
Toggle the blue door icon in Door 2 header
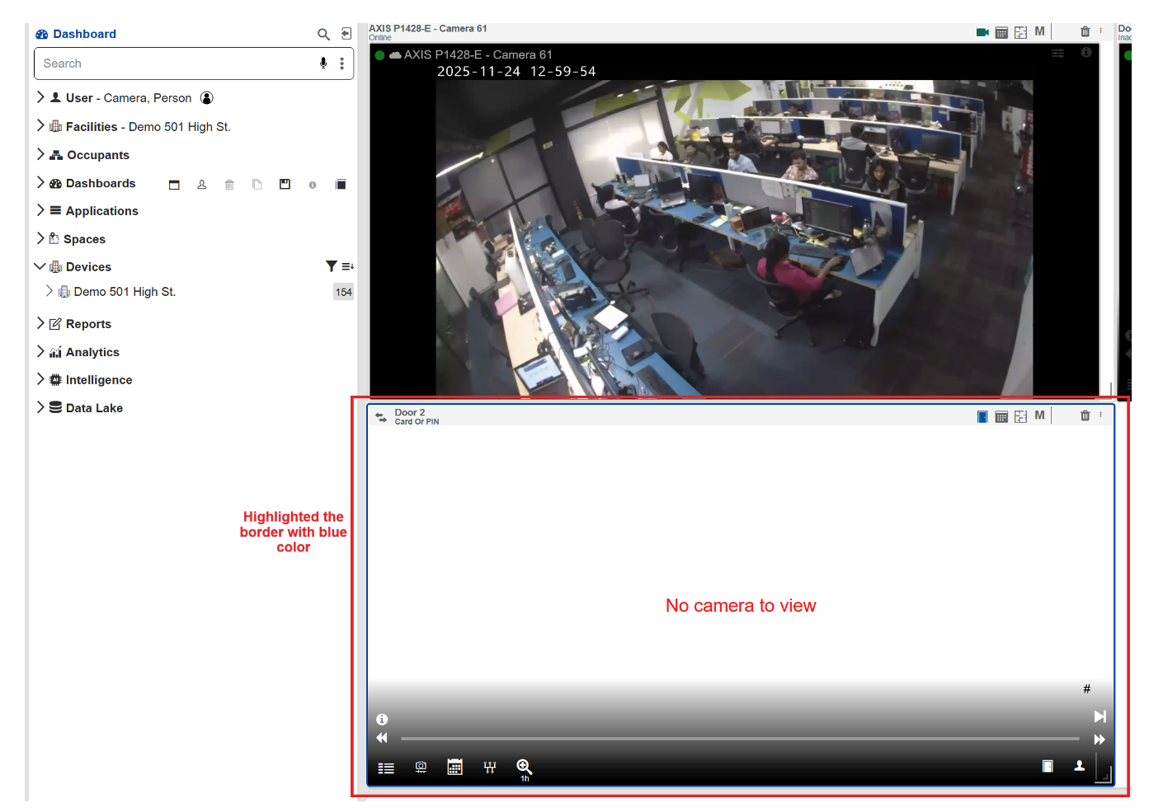point(982,416)
